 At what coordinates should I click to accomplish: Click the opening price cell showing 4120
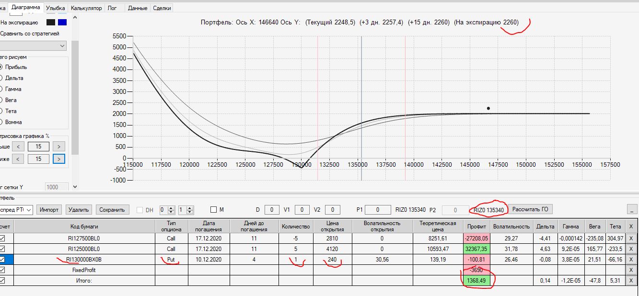332,249
